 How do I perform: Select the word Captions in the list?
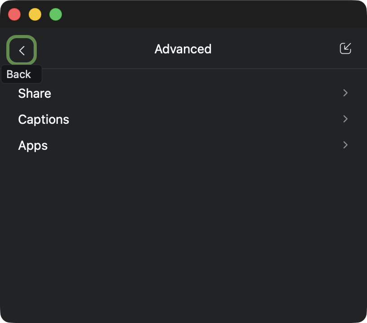coord(44,119)
